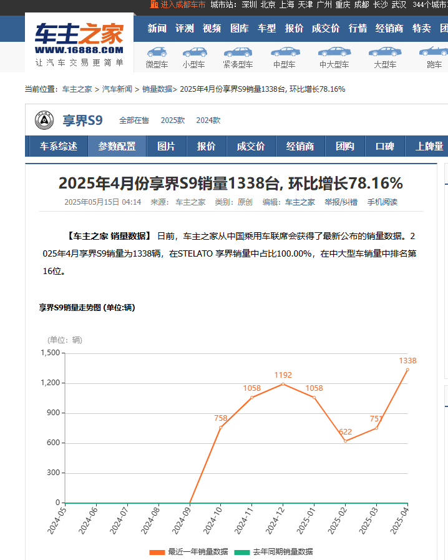The height and width of the screenshot is (560, 448).
Task: Click the 车主之家 site logo
Action: pyautogui.click(x=79, y=44)
